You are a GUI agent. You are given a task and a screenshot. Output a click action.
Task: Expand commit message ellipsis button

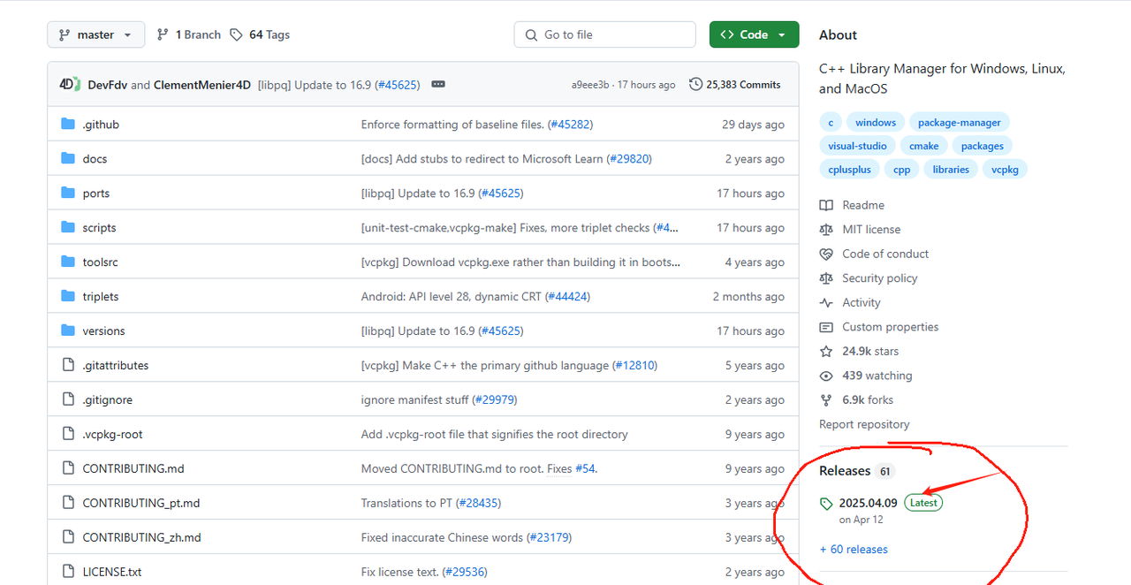438,85
